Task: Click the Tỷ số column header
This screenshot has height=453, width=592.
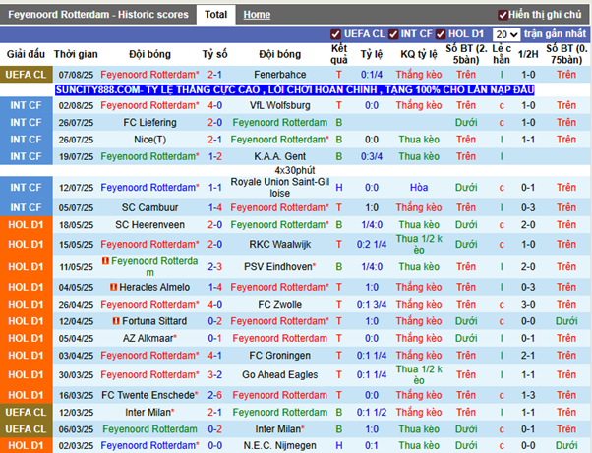Action: (x=214, y=54)
